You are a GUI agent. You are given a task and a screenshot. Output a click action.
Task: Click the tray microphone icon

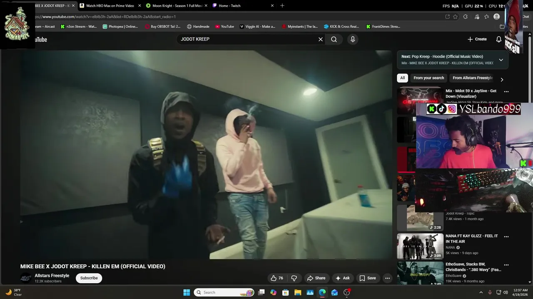coord(490,292)
